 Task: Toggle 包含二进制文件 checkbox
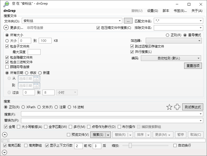[x=7, y=62]
